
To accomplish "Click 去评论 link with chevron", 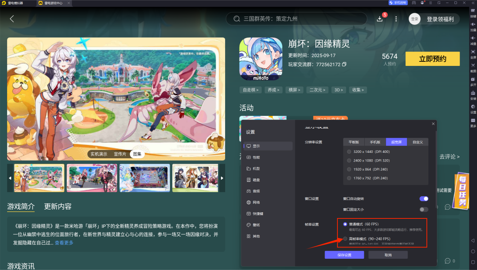I will (449, 157).
